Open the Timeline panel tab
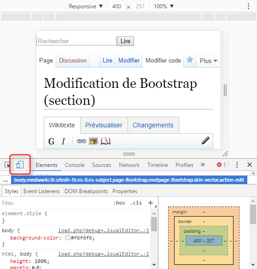This screenshot has height=269, width=257. click(158, 165)
